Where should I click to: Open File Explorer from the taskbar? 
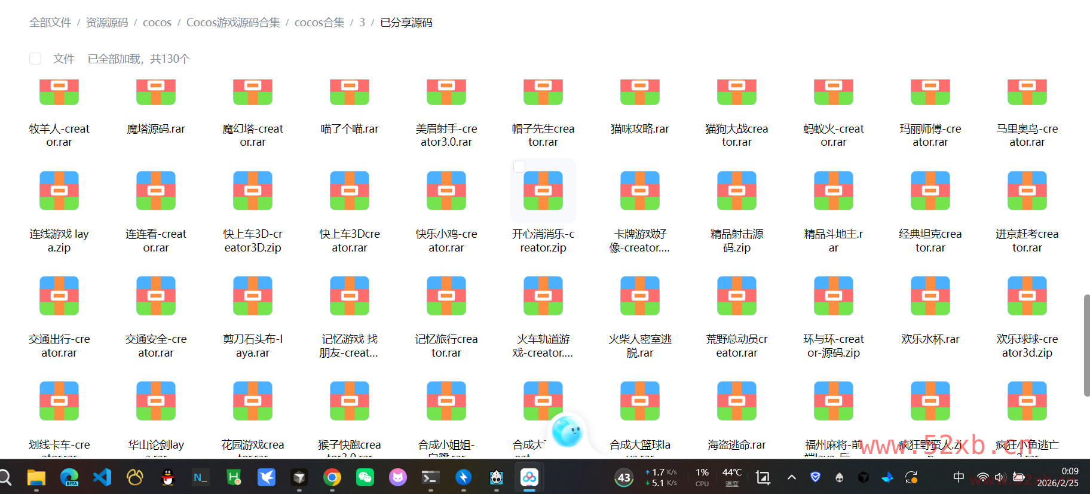[36, 477]
